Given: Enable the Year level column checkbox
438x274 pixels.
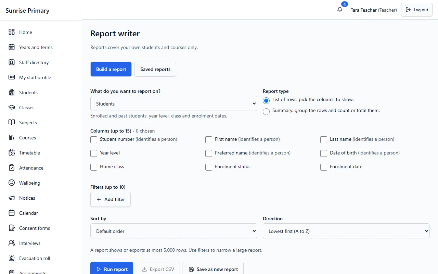Looking at the screenshot, I should tap(94, 153).
